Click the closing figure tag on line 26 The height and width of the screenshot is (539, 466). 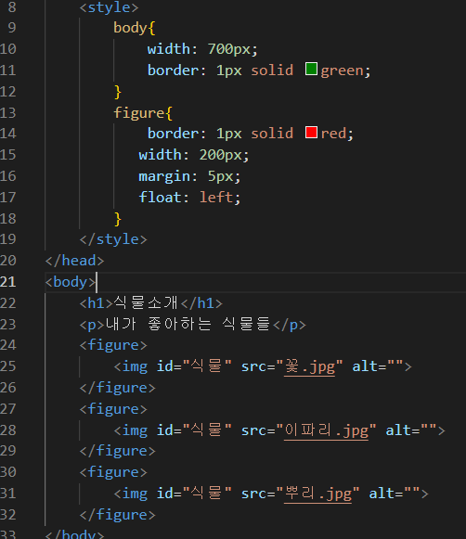pos(117,388)
